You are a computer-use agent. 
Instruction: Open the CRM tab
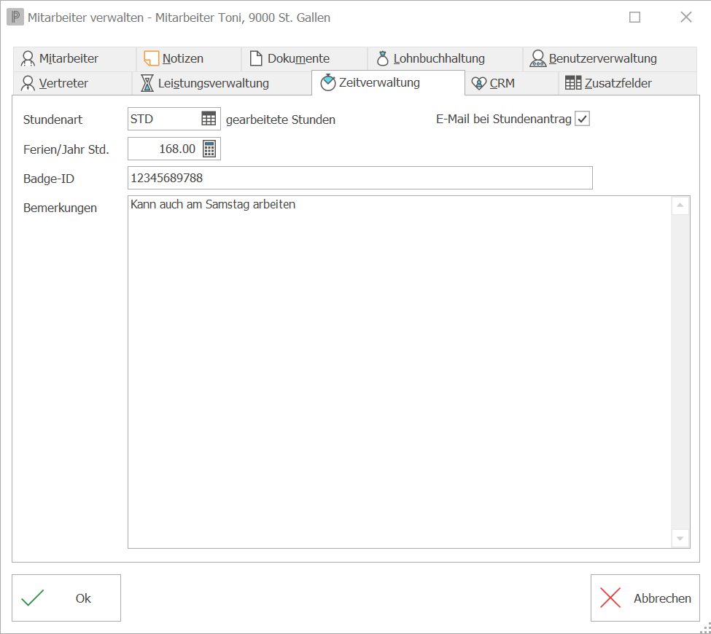[511, 83]
